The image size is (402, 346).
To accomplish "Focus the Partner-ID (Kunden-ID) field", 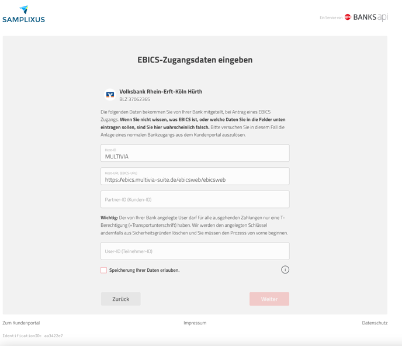I will [x=195, y=199].
